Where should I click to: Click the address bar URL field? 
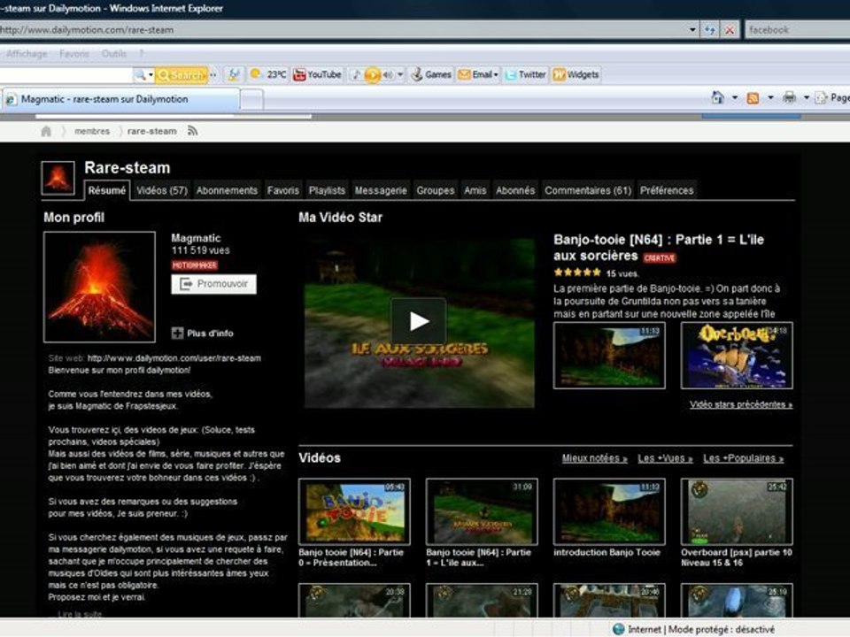(x=342, y=30)
